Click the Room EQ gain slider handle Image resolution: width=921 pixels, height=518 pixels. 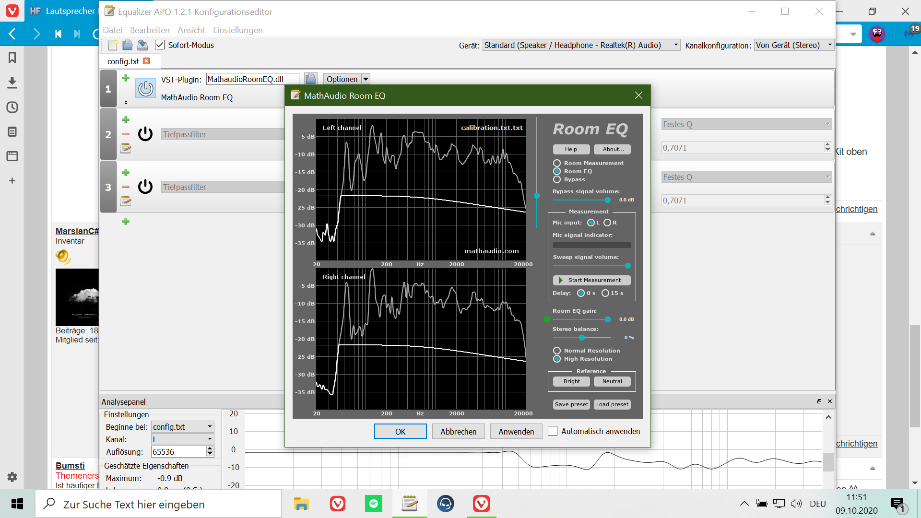(608, 319)
